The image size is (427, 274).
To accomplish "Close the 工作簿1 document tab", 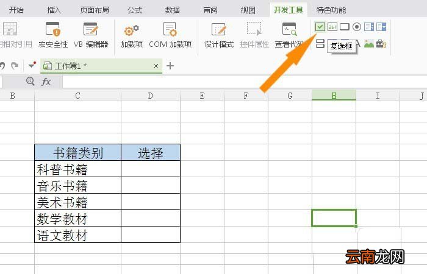I will (x=156, y=66).
